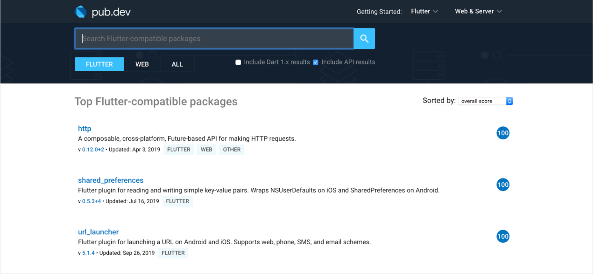Open the http package link
The height and width of the screenshot is (274, 593).
(85, 129)
